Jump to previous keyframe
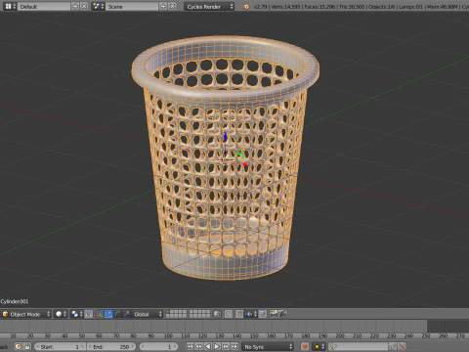469x352 pixels. (198, 346)
